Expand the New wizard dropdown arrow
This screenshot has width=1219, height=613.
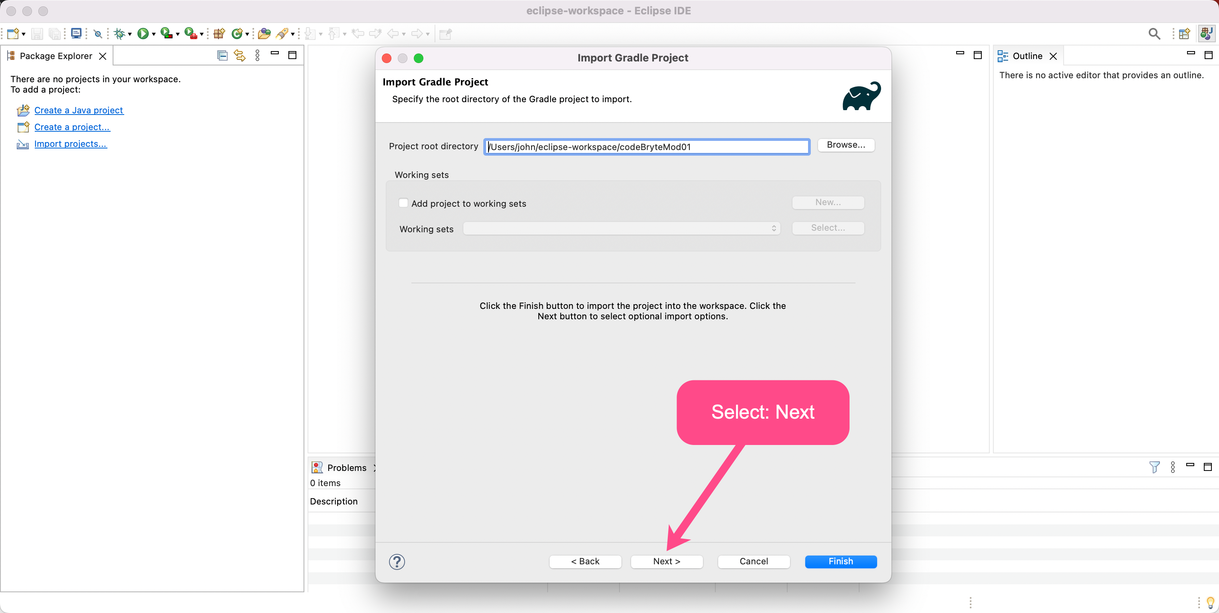pos(24,34)
